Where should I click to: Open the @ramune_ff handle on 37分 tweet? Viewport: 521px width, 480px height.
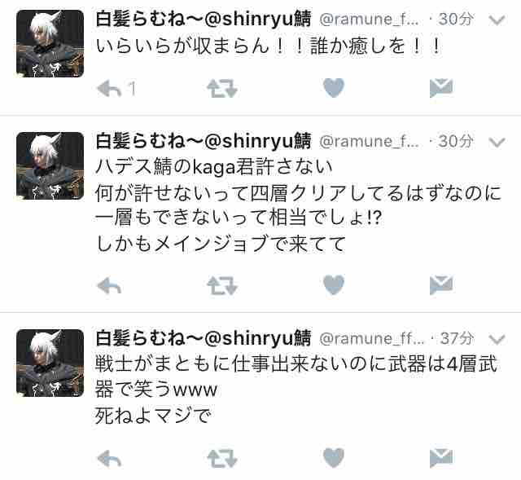(x=372, y=339)
